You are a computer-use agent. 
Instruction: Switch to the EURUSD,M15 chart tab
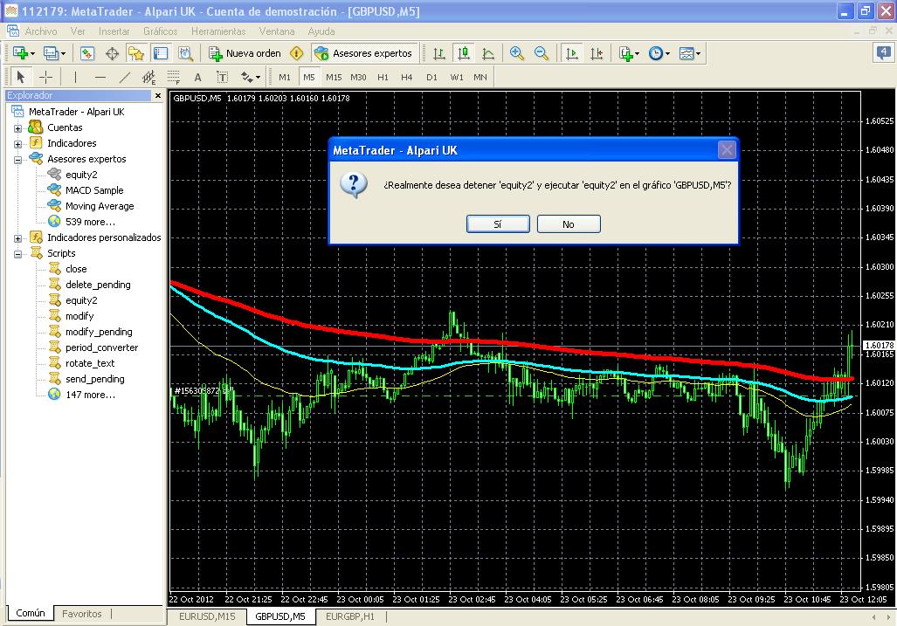coord(207,616)
